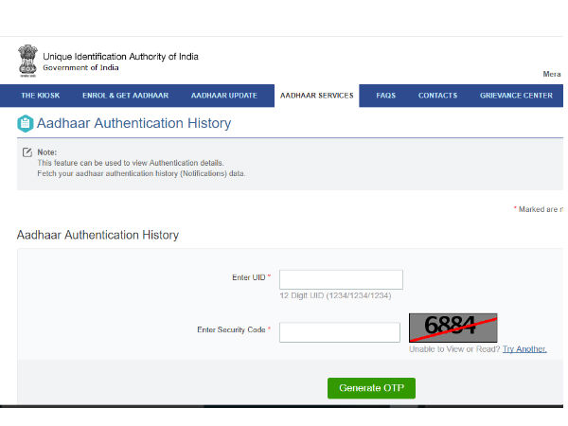568x426 pixels.
Task: Open the GRIEVANCE CENTER menu
Action: coord(516,96)
